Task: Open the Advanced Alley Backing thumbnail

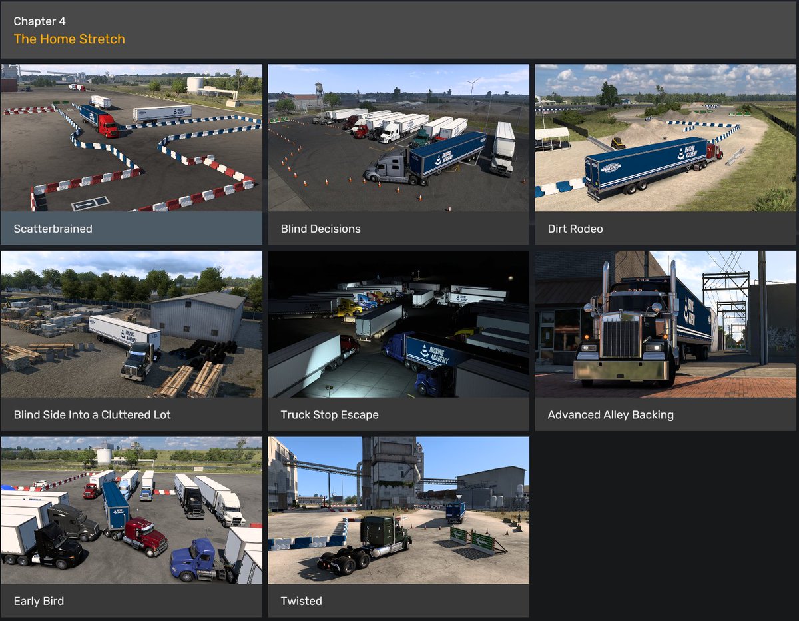Action: [666, 324]
